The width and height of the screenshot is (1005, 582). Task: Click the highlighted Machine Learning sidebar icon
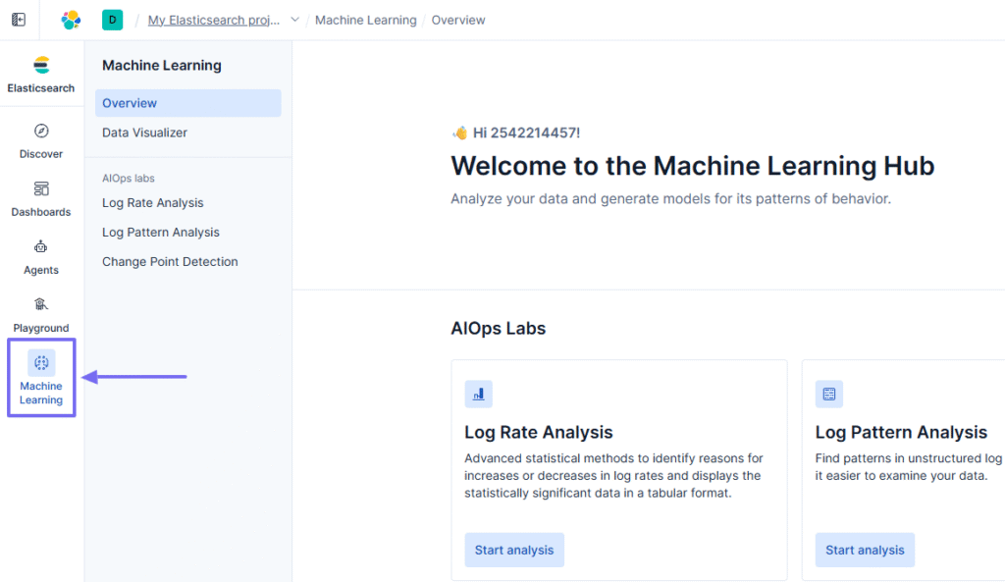[40, 376]
